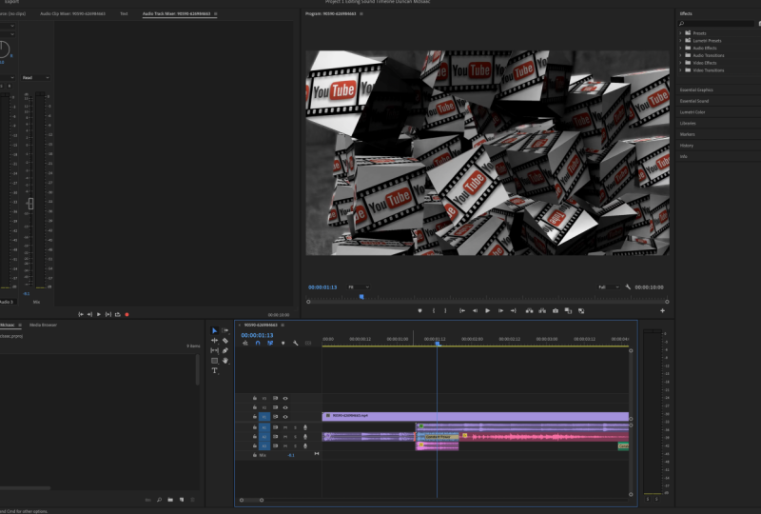This screenshot has width=761, height=514.
Task: Click Record button in Audio Track Mixer
Action: [127, 314]
